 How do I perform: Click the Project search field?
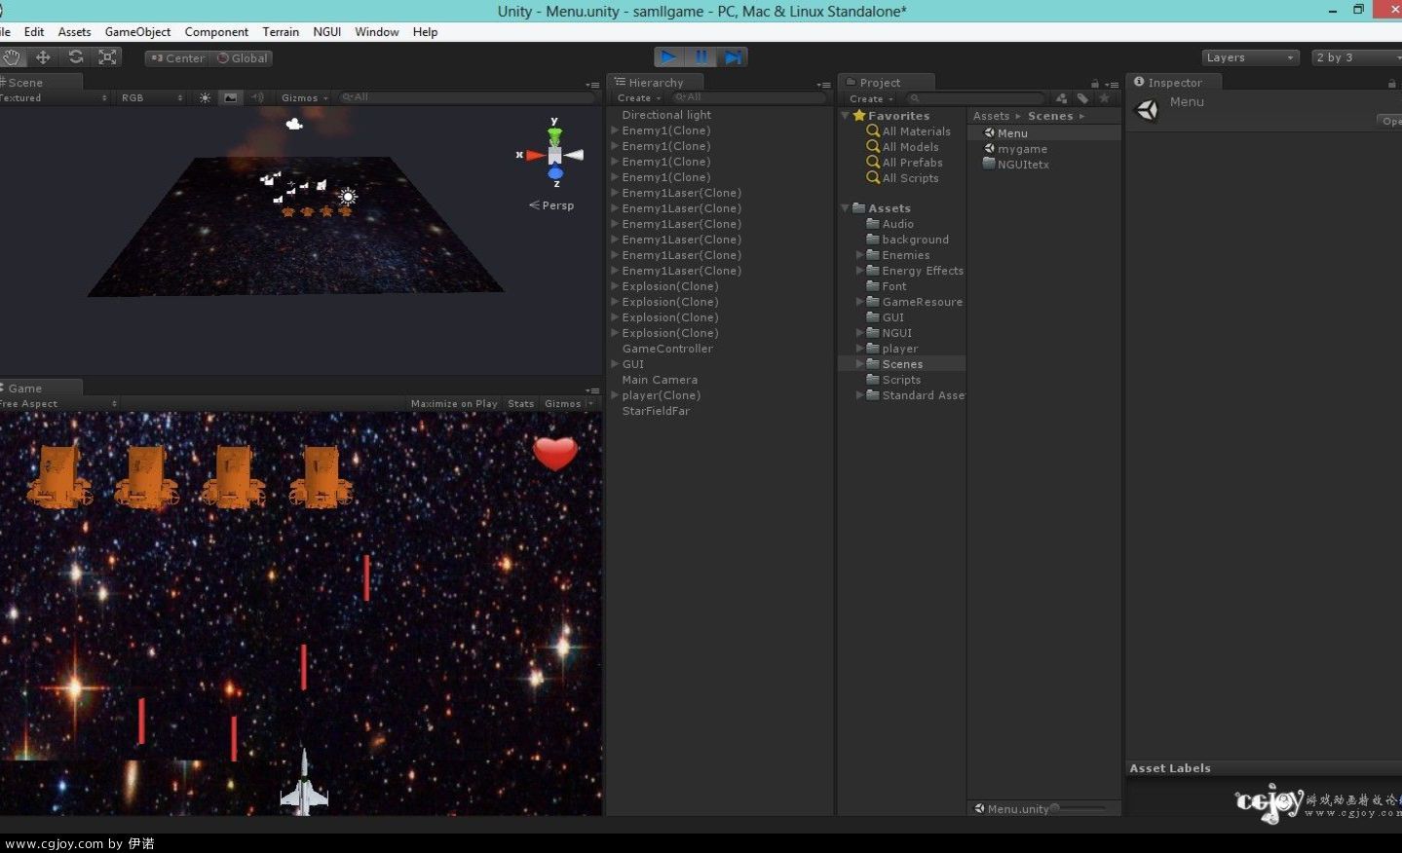tap(974, 98)
